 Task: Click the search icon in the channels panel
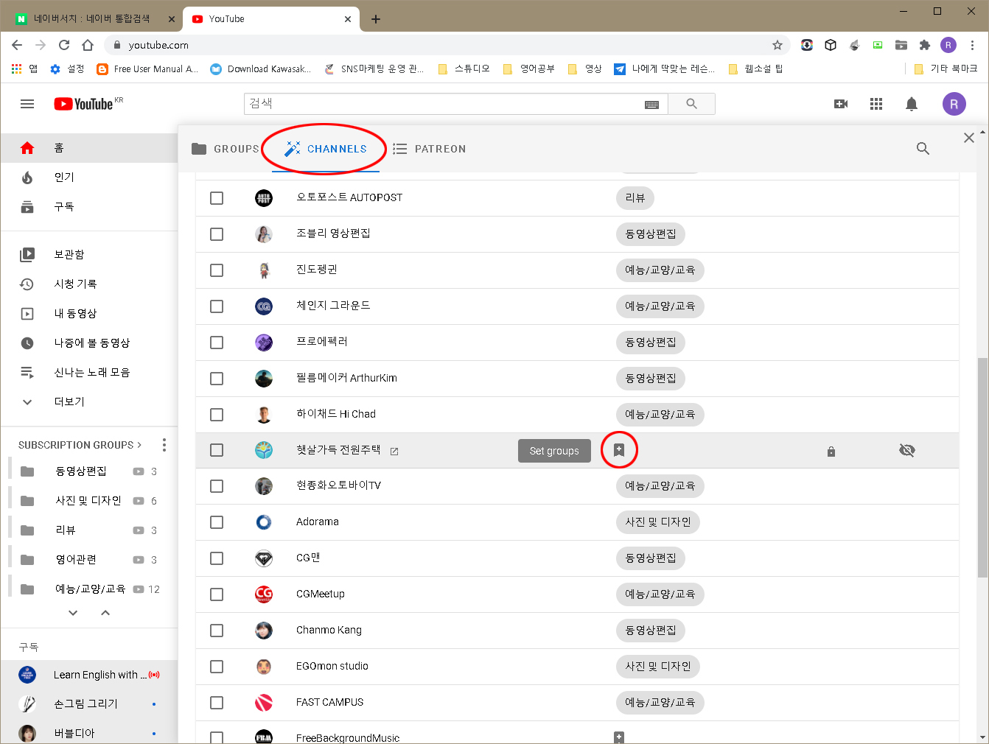923,149
